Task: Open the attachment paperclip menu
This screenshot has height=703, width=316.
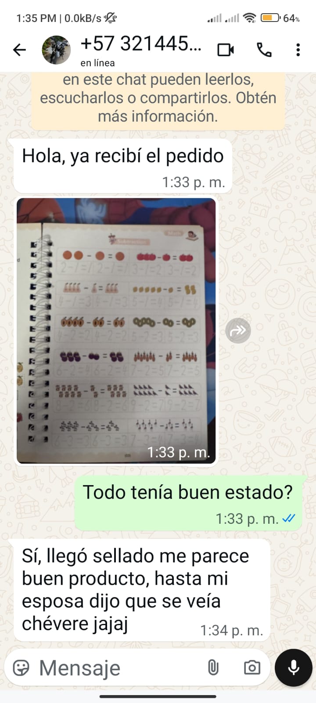Action: pos(213,668)
